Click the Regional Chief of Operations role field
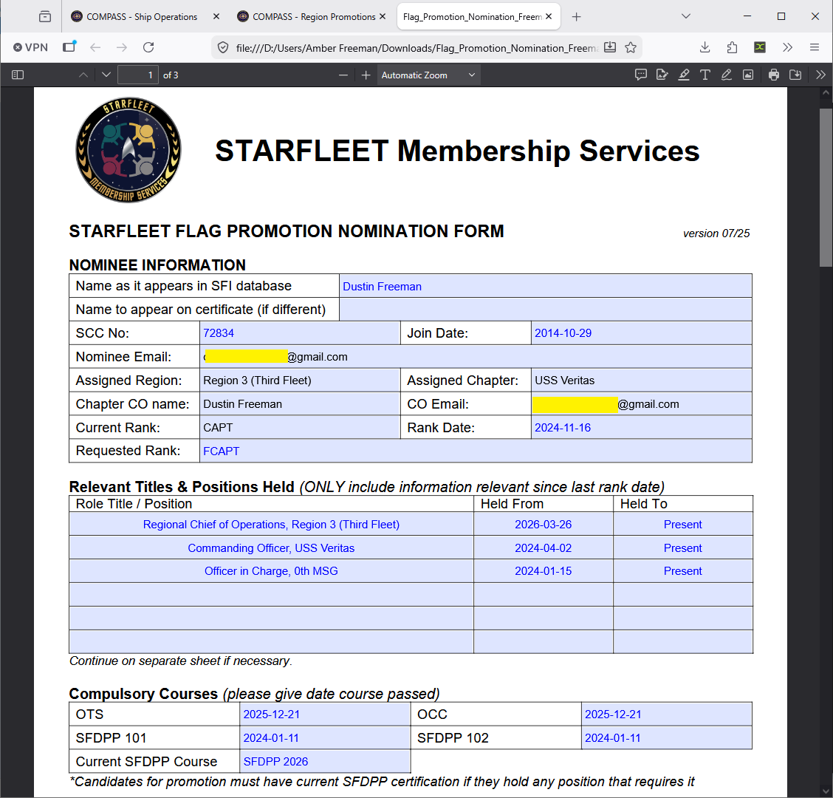The image size is (833, 798). tap(271, 524)
